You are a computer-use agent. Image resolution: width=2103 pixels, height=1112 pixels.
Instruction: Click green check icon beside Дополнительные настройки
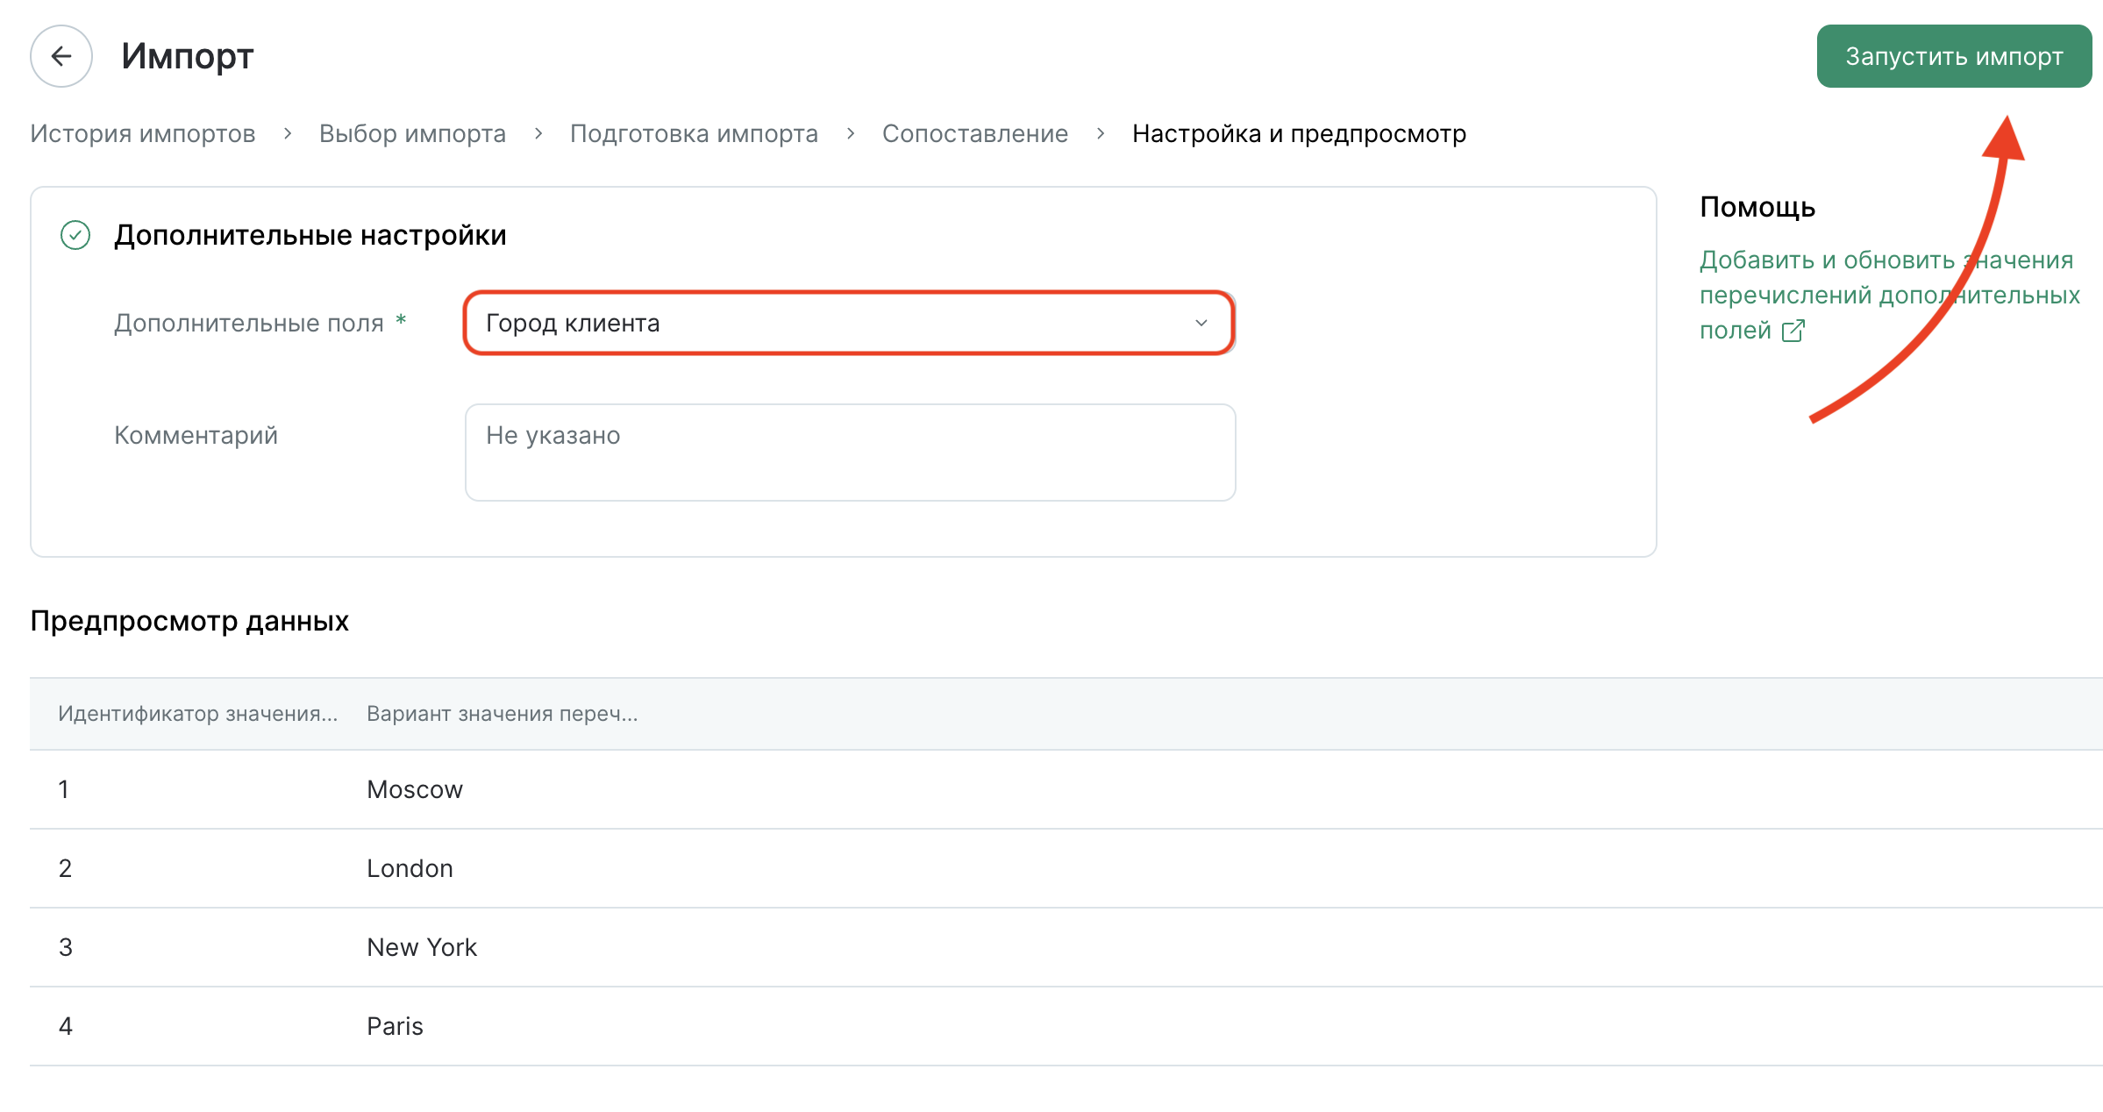point(75,235)
